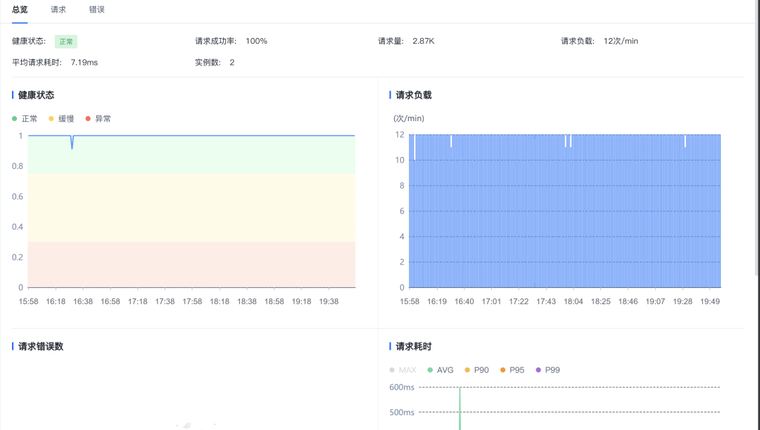The height and width of the screenshot is (430, 760).
Task: Enable the greyed MAX legend series
Action: pos(403,370)
